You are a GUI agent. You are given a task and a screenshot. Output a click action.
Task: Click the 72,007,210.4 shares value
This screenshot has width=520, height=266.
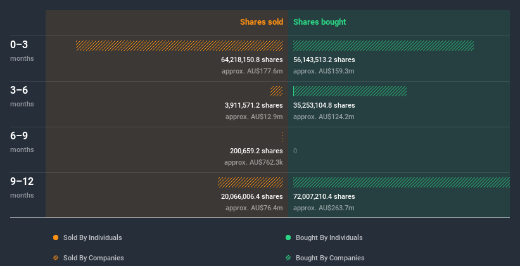(324, 196)
